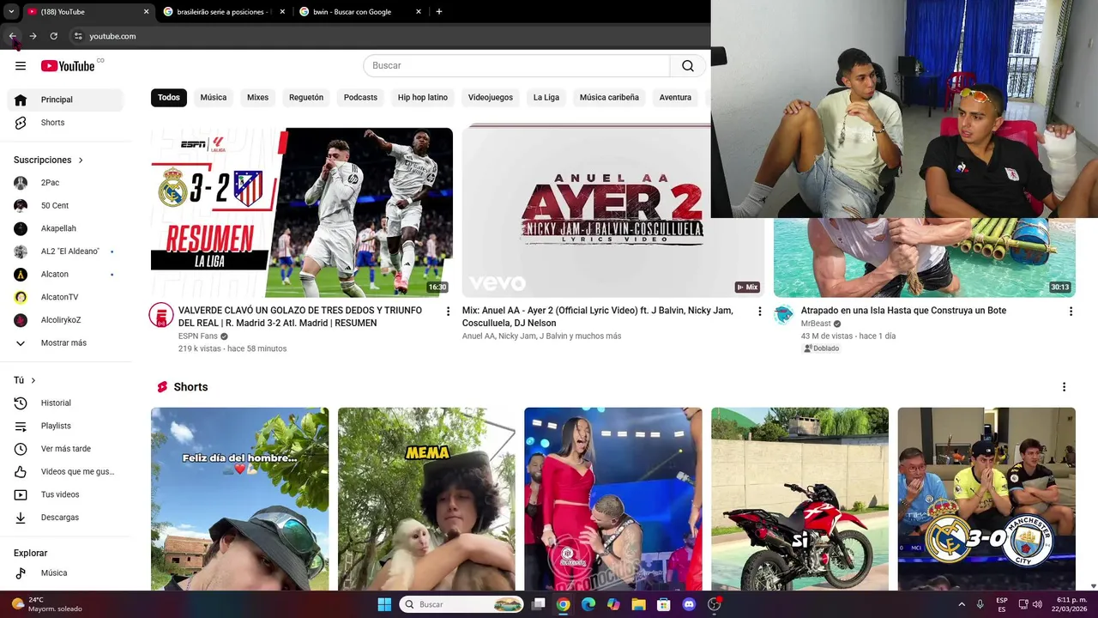Click the YouTube logo
The height and width of the screenshot is (618, 1098).
coord(68,66)
